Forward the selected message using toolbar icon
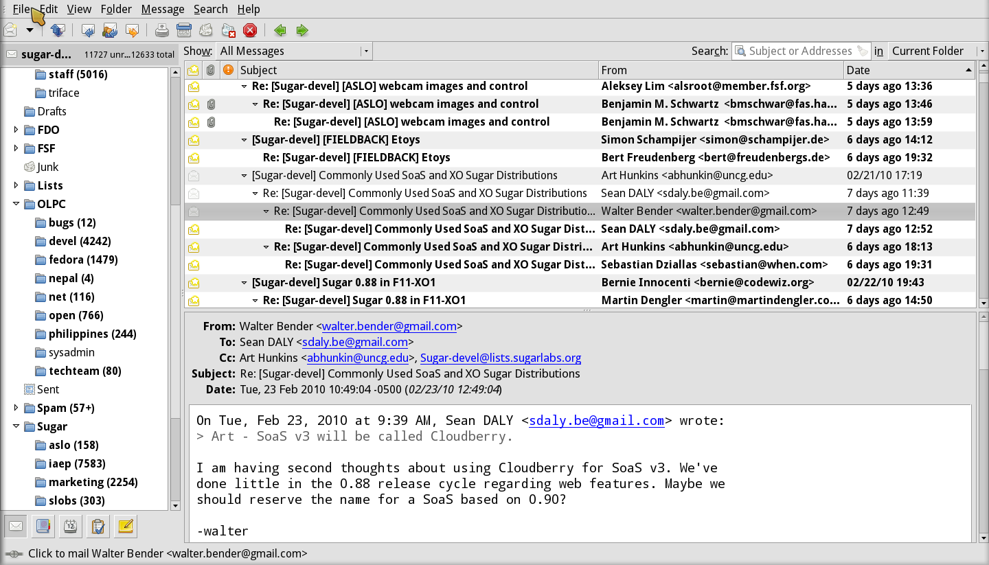 click(x=132, y=30)
